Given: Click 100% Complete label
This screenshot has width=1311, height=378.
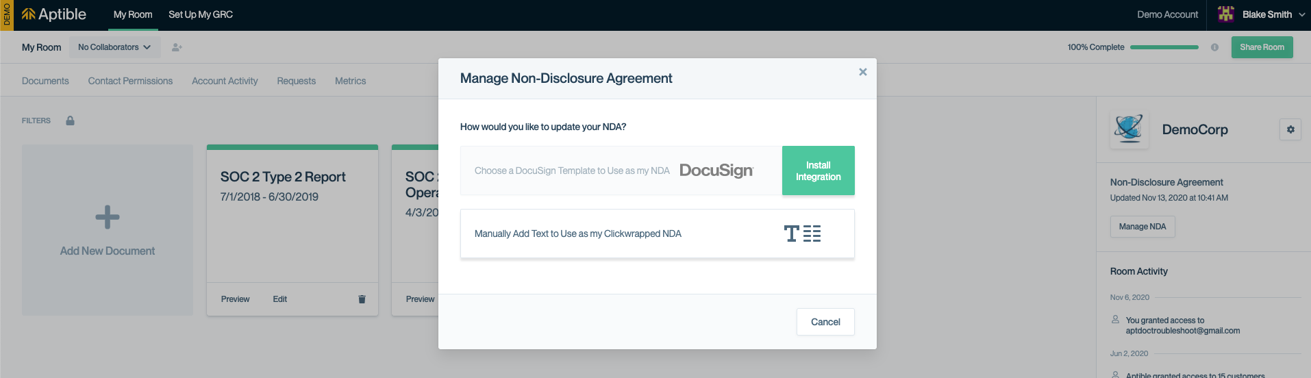Looking at the screenshot, I should [1095, 47].
